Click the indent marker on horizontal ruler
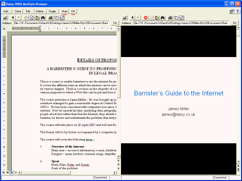This screenshot has height=181, width=242. click(40, 29)
